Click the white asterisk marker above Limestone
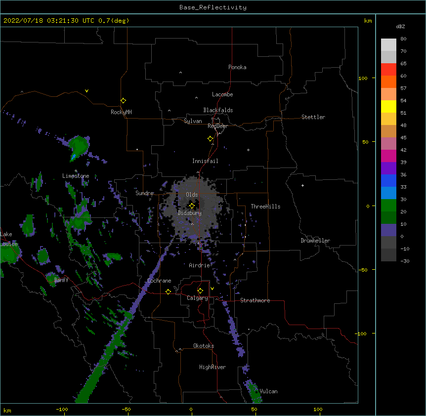 (76, 171)
